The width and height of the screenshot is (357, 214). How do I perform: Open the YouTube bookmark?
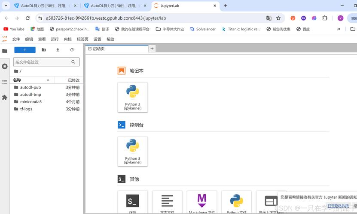point(14,29)
